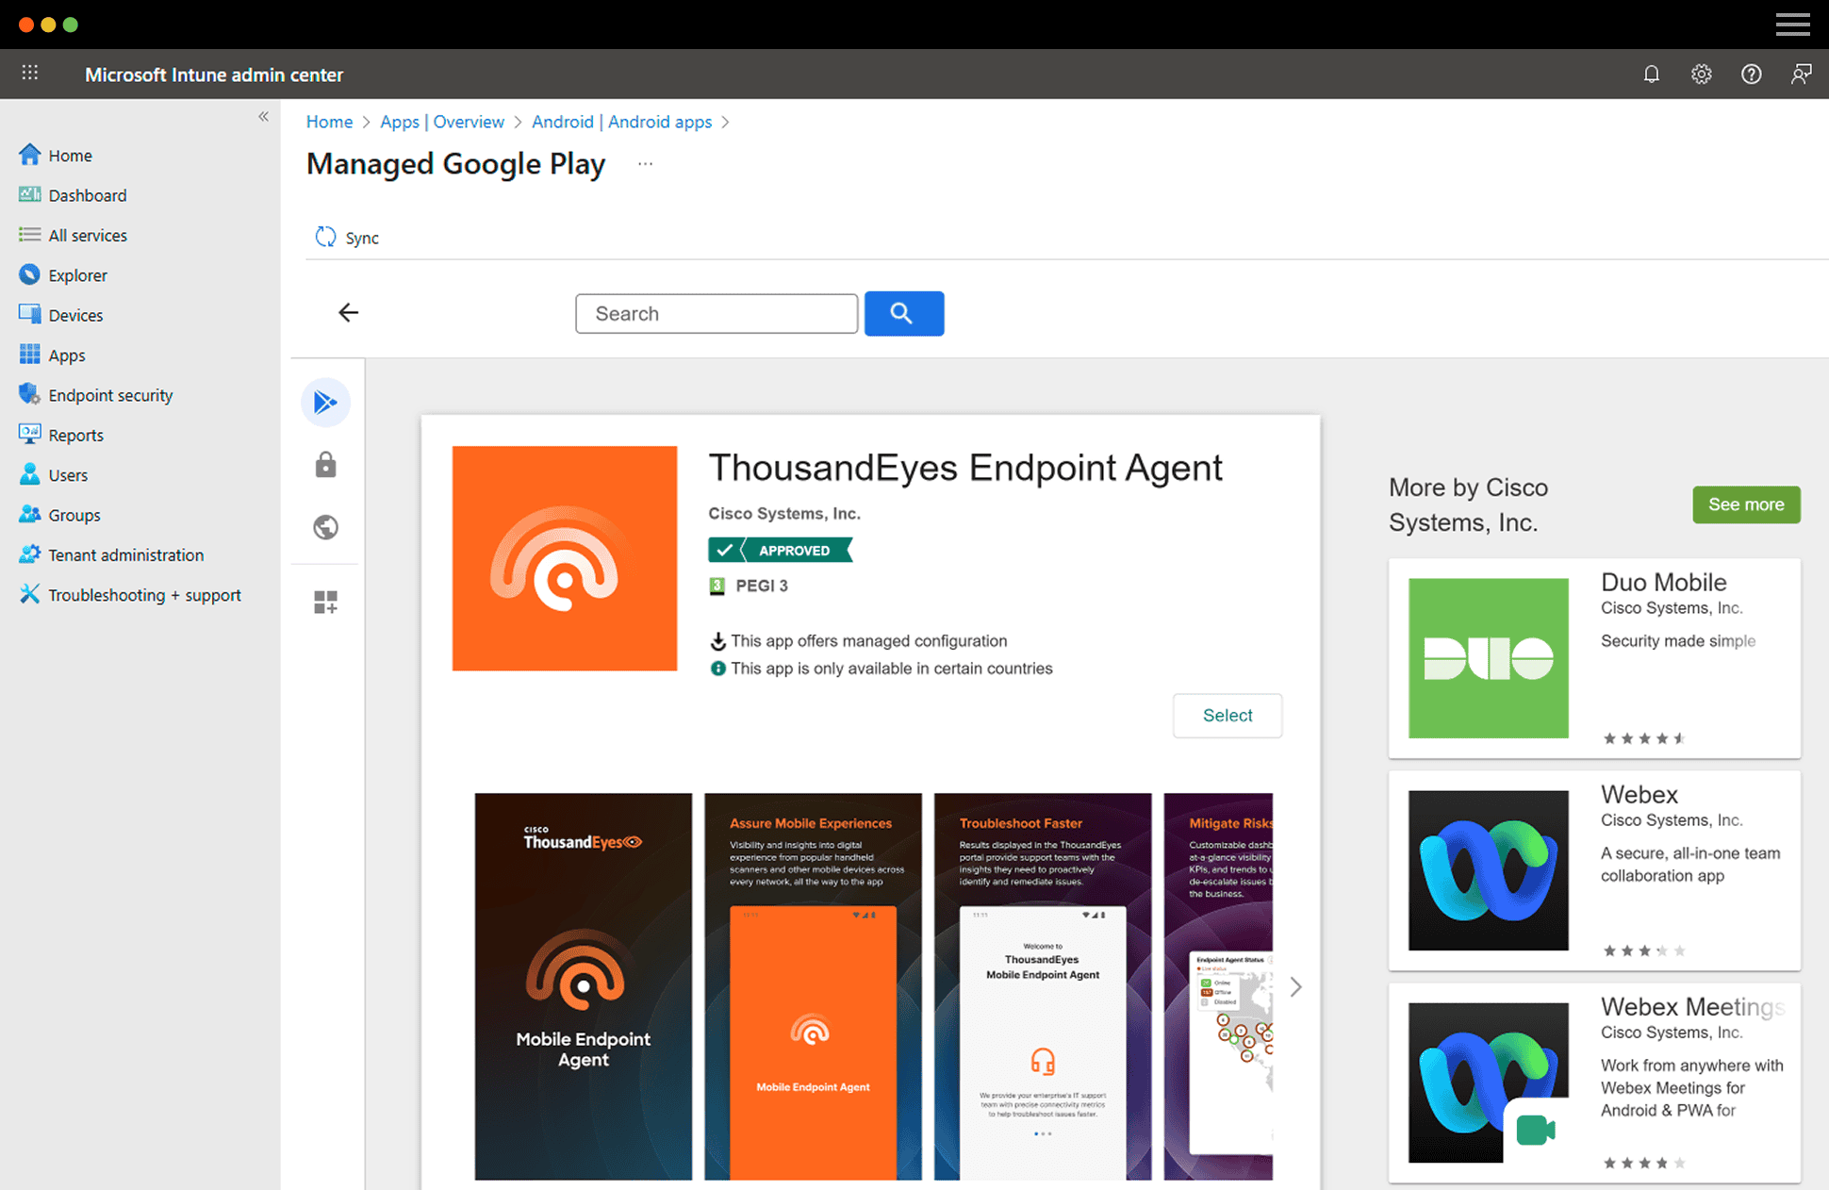The height and width of the screenshot is (1190, 1829).
Task: Open the Organize apps grid icon
Action: (325, 601)
